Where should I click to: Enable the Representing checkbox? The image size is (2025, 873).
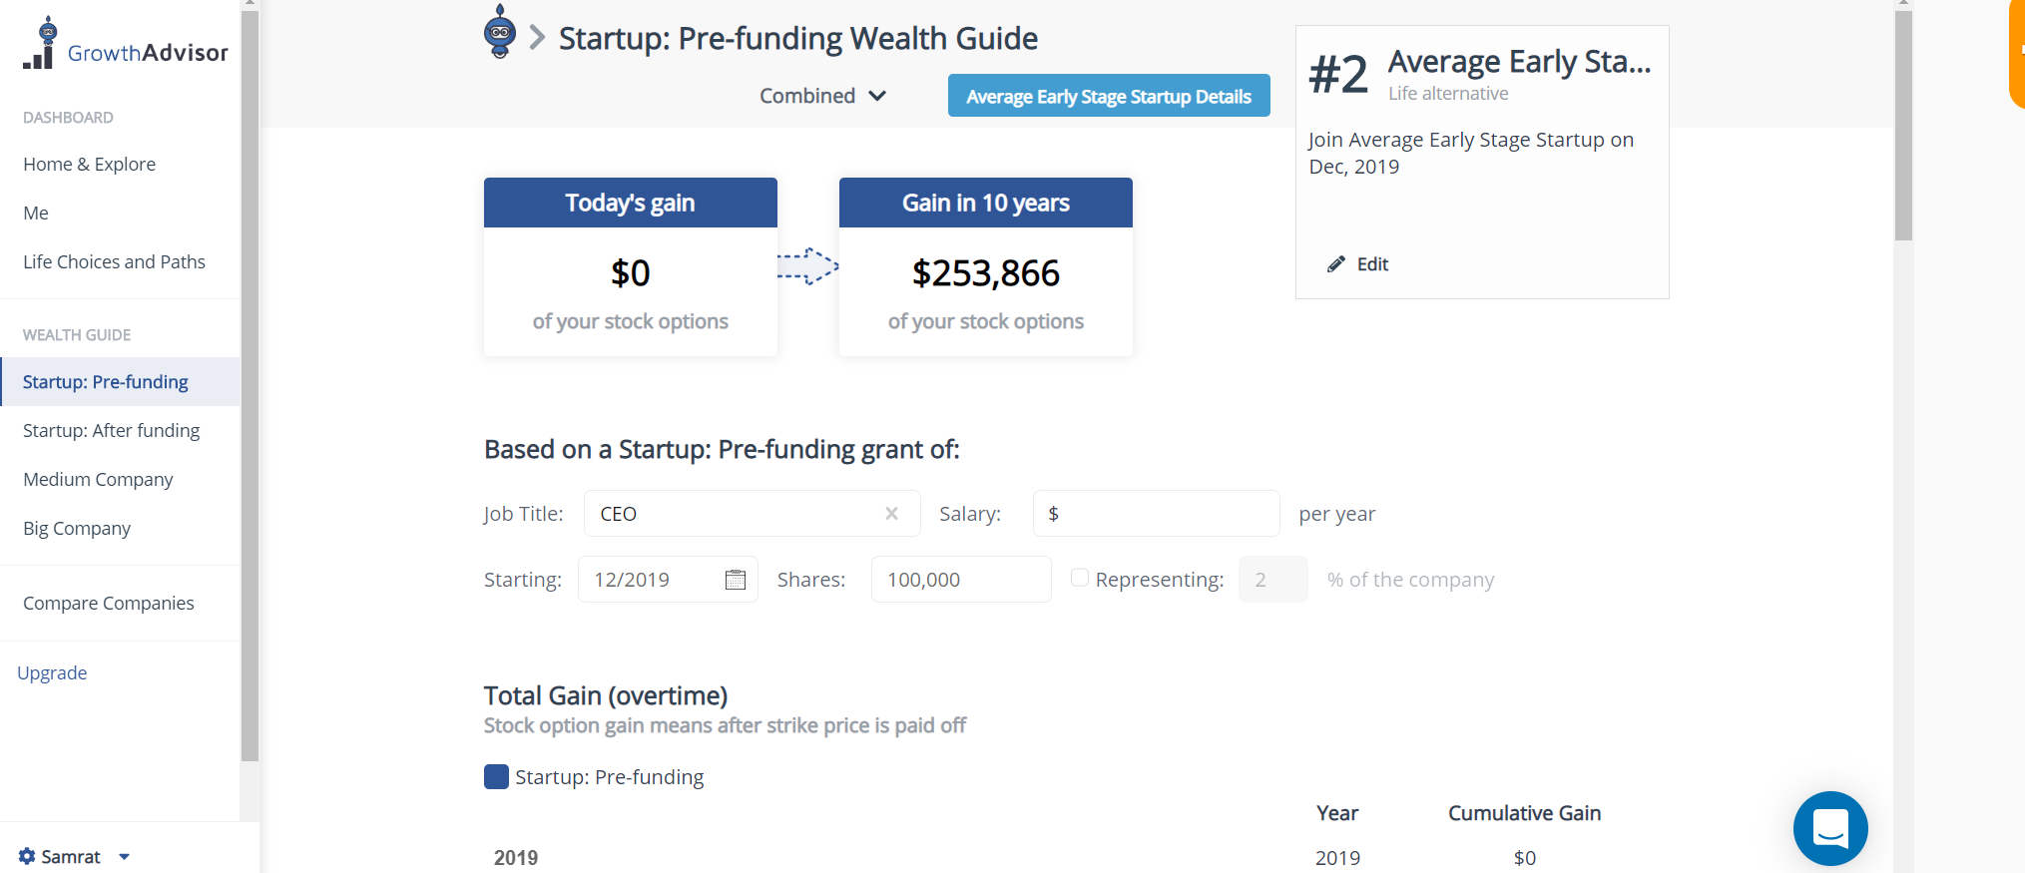[1079, 578]
